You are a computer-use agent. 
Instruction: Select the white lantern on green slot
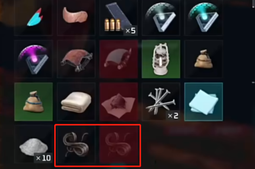pyautogui.click(x=161, y=59)
